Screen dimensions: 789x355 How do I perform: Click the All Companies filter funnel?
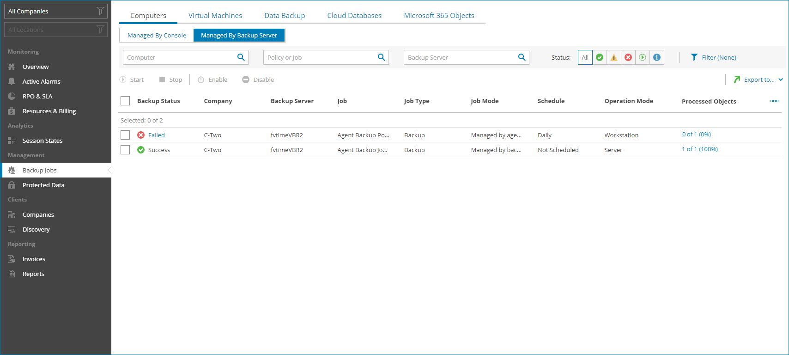pos(100,11)
